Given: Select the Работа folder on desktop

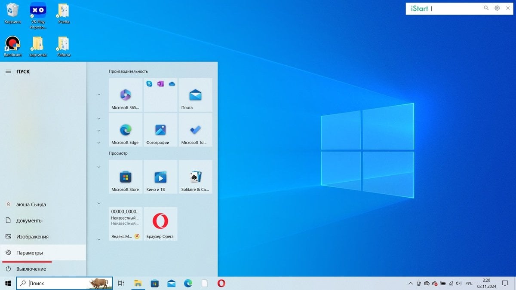Looking at the screenshot, I should tap(63, 46).
